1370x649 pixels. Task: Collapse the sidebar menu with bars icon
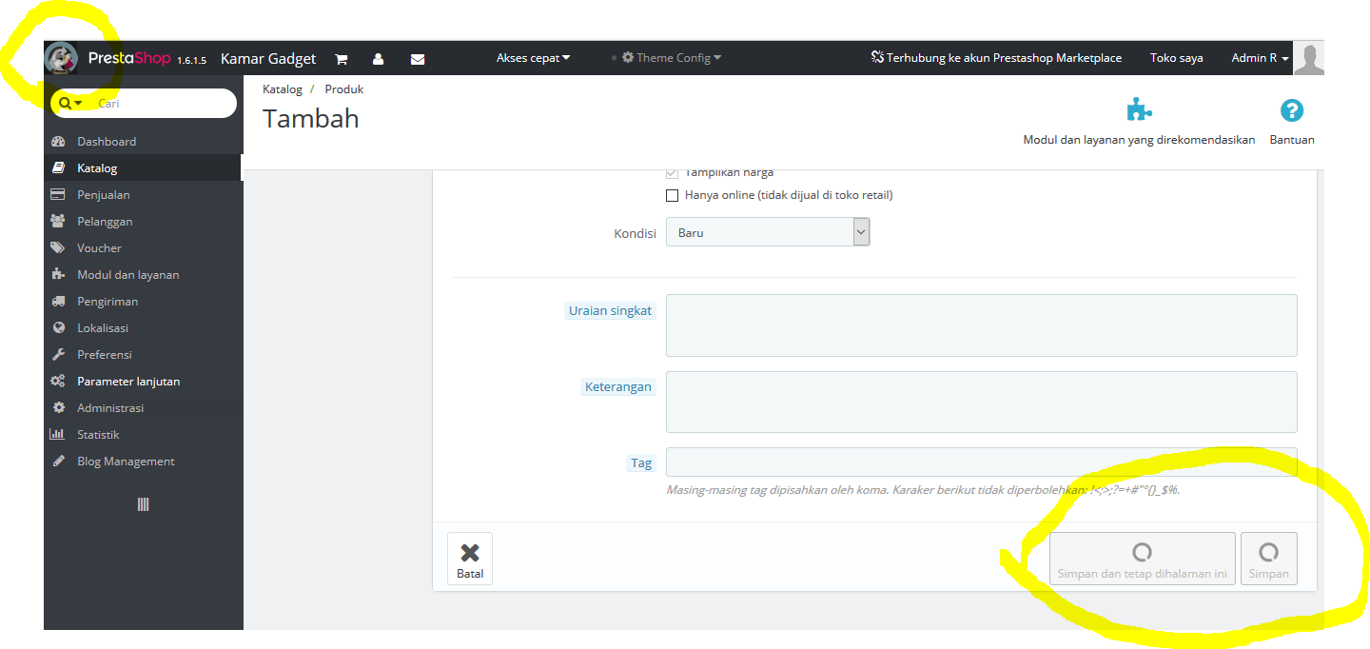143,504
